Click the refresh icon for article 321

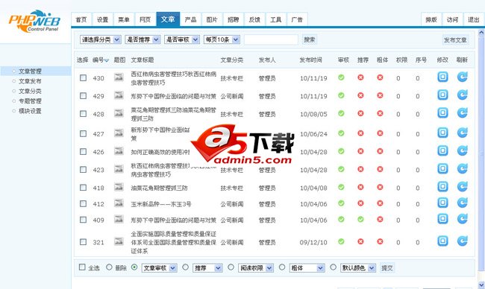(463, 241)
